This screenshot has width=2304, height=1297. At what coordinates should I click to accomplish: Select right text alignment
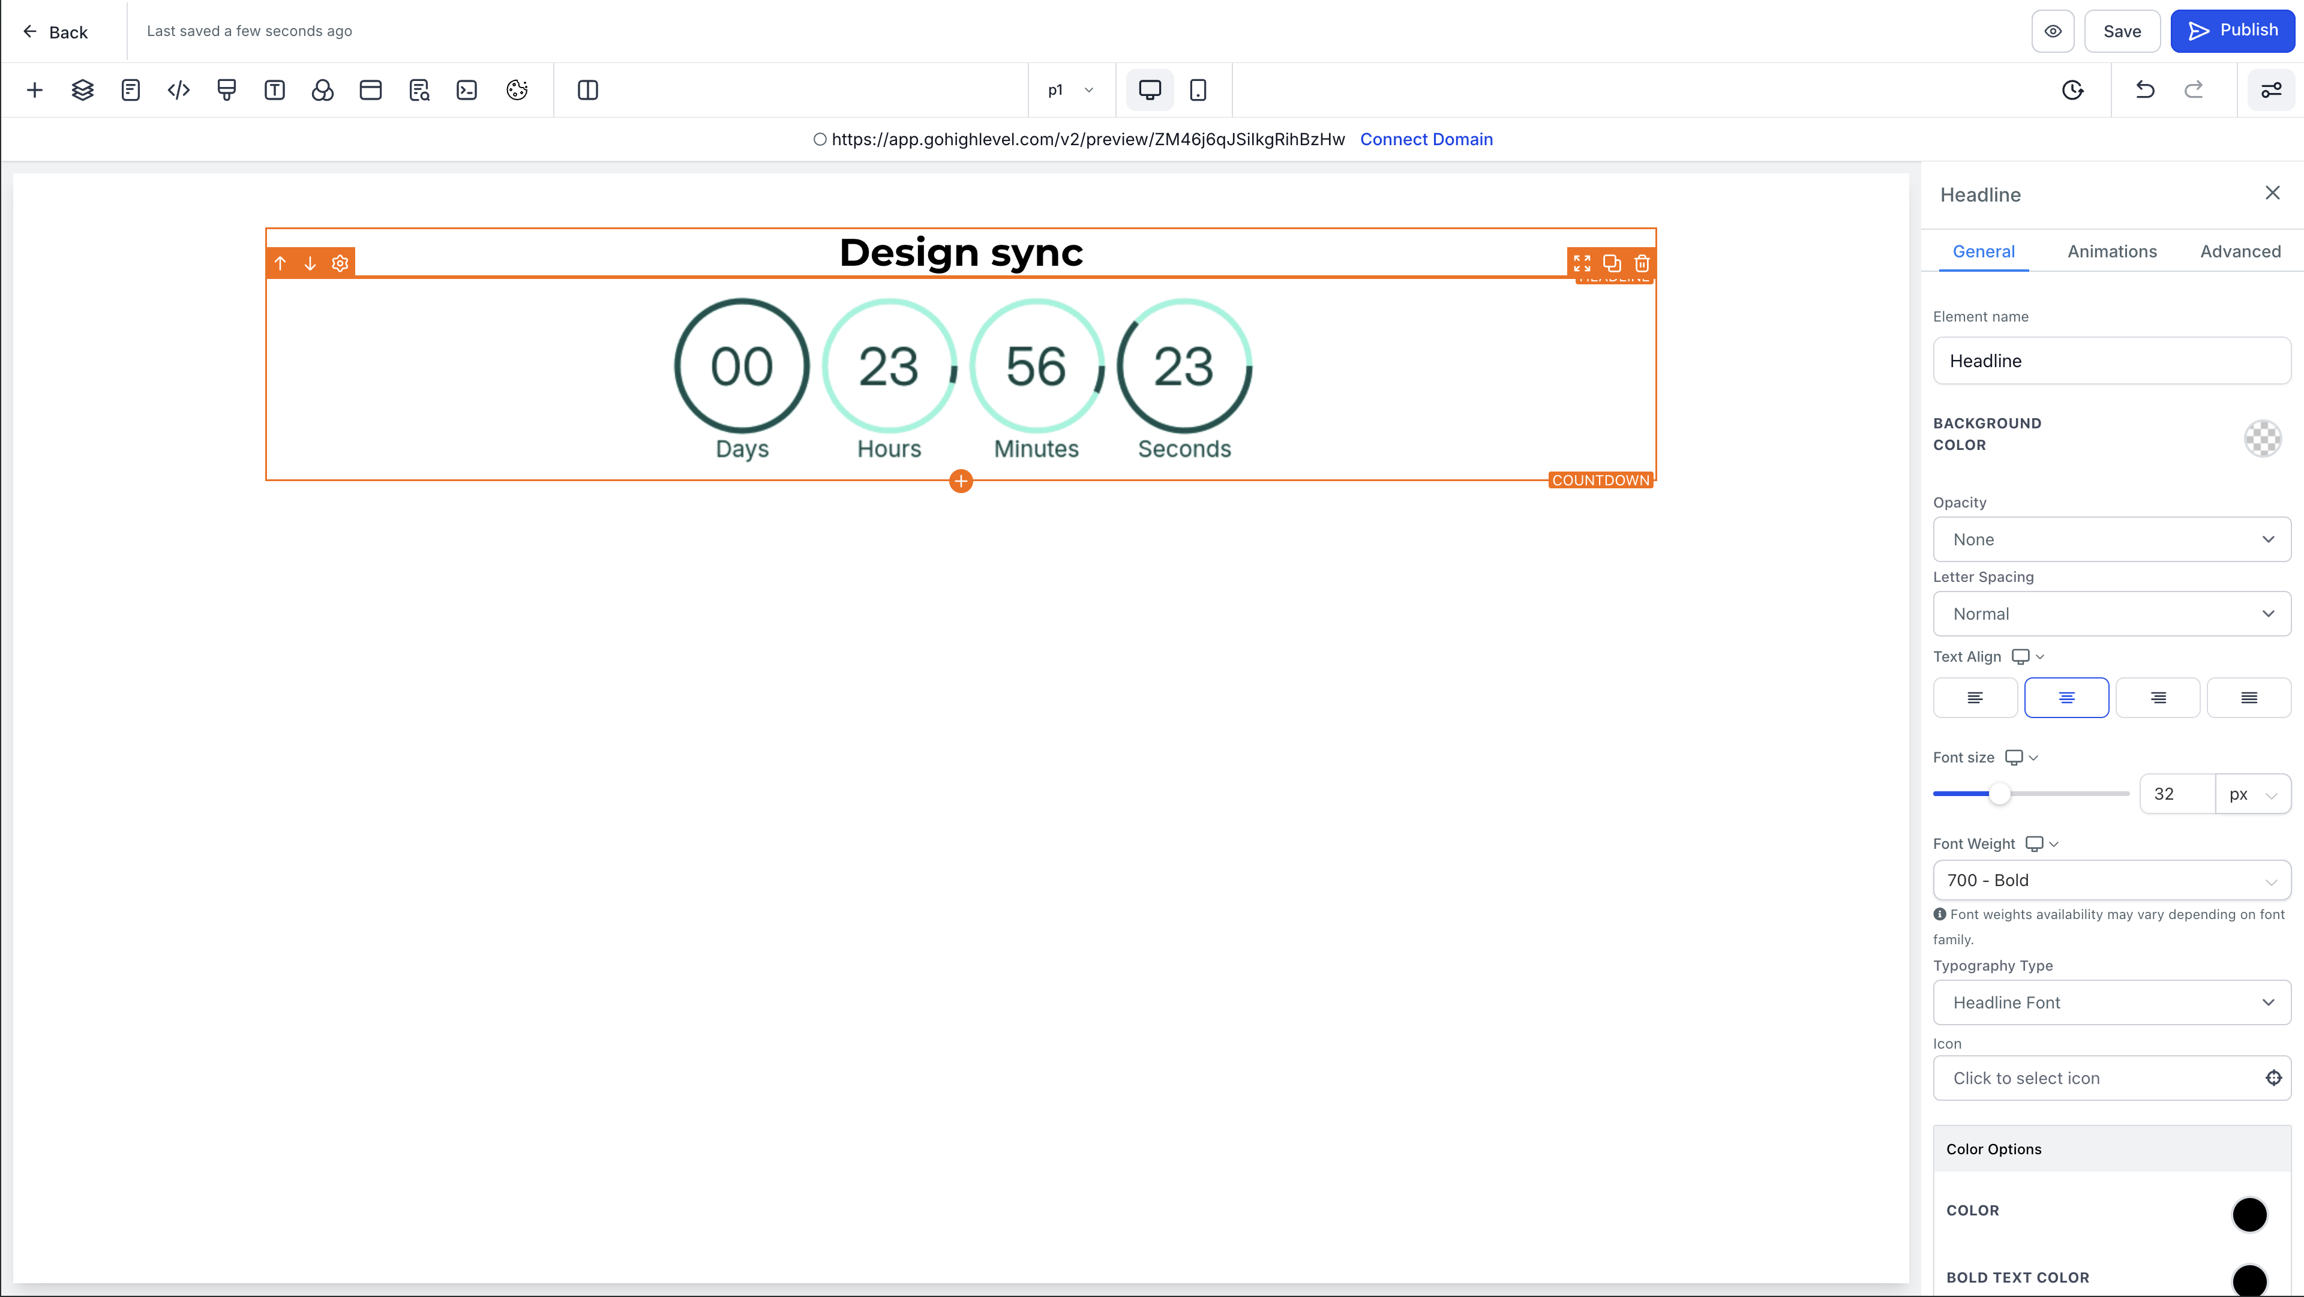pos(2158,698)
